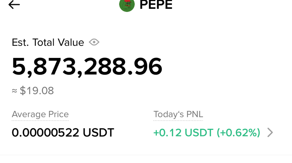This screenshot has width=292, height=163.
Task: Click the PEPE frog coin logo
Action: pos(127,5)
